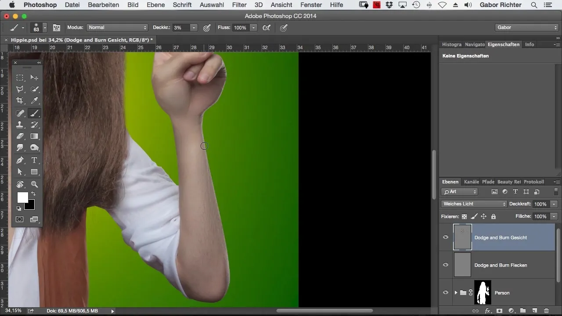The width and height of the screenshot is (562, 316).
Task: Toggle lock all padlock
Action: (494, 216)
